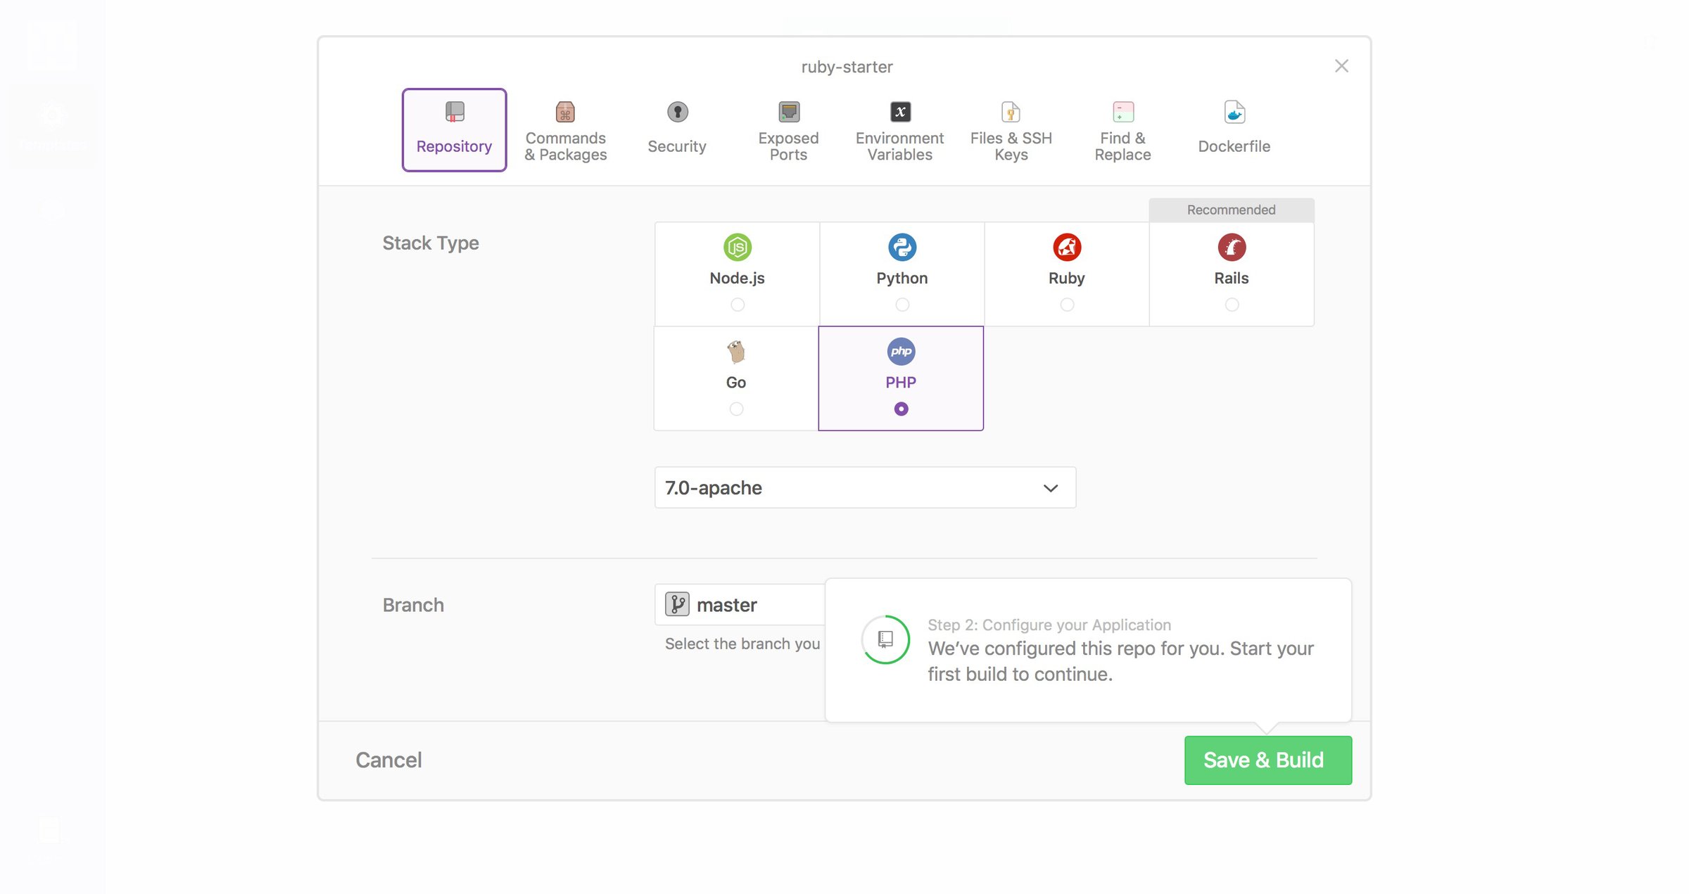
Task: Close the ruby-starter dialog
Action: (x=1341, y=66)
